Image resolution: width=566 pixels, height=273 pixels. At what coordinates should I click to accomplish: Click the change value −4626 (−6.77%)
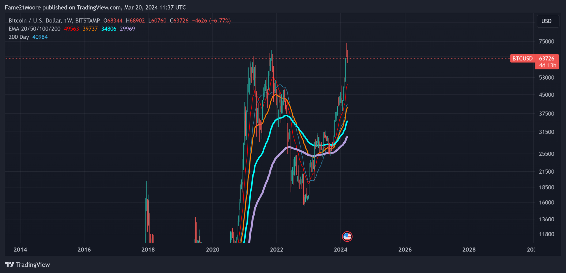[211, 21]
